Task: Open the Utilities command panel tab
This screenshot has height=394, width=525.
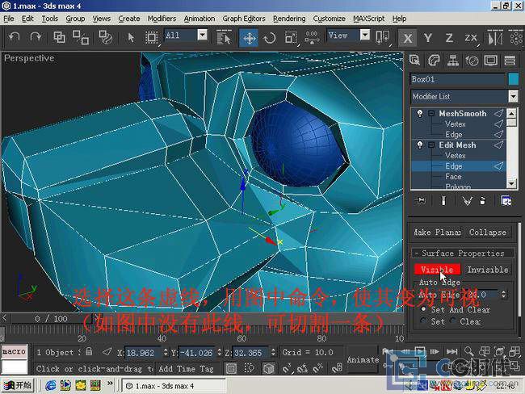Action: [x=510, y=61]
